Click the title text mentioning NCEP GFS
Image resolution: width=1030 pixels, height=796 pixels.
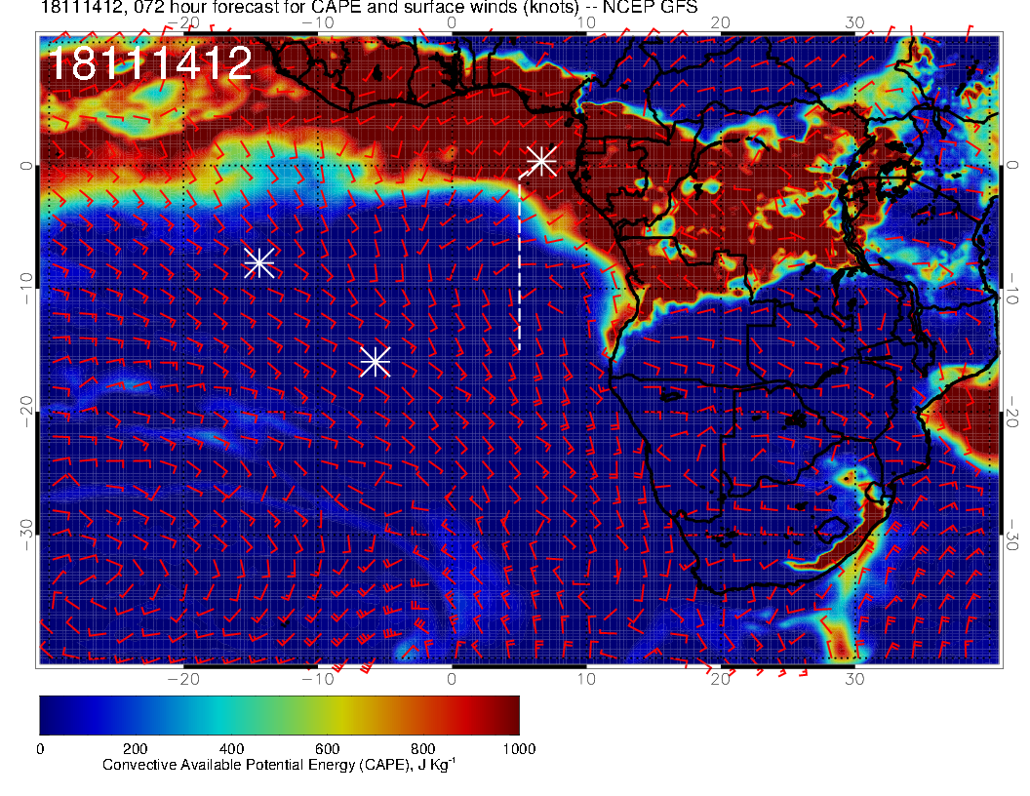point(369,8)
